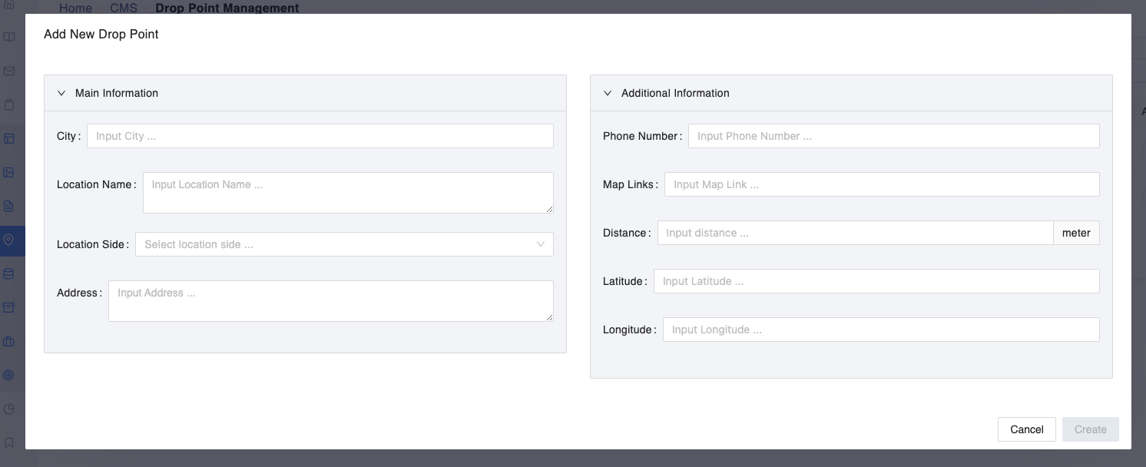
Task: Focus the Distance input field
Action: coord(854,233)
